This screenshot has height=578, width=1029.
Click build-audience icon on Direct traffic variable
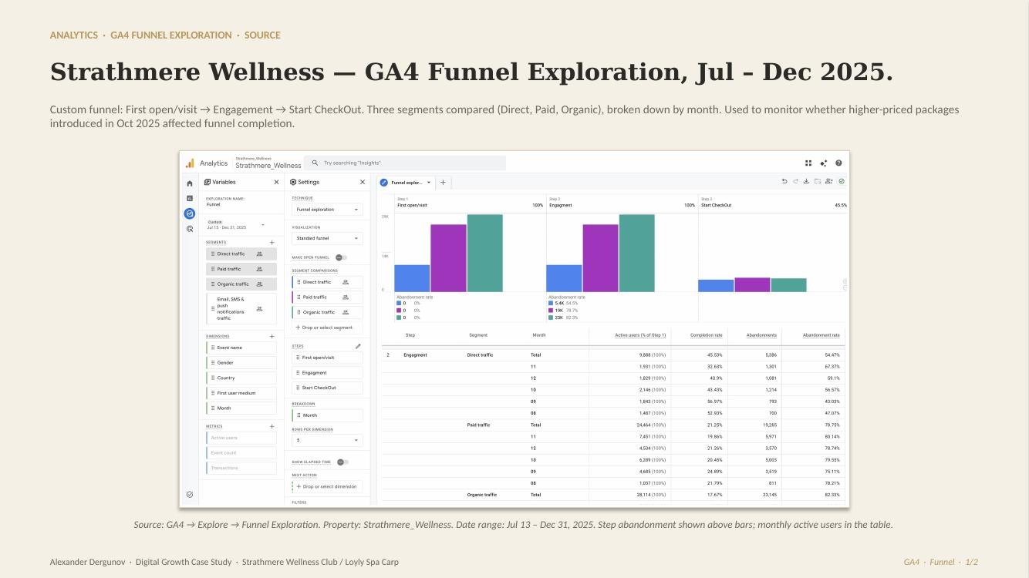[x=260, y=254]
